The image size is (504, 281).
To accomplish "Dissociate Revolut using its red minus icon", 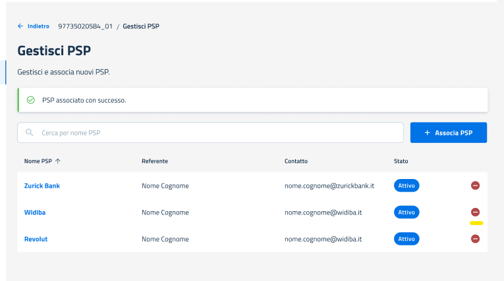I will (x=475, y=238).
